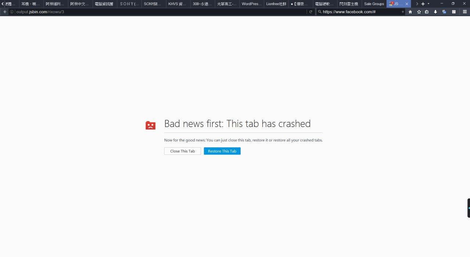Click the search magnifier icon

[x=320, y=12]
